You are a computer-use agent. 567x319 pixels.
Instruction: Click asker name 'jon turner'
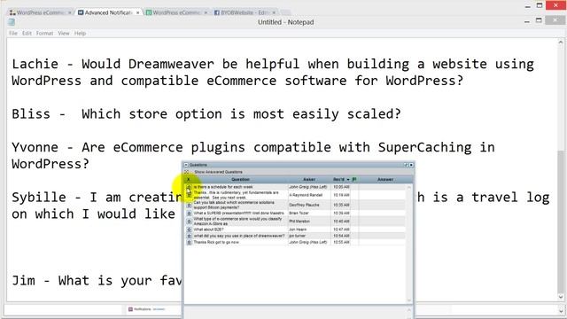coord(297,236)
